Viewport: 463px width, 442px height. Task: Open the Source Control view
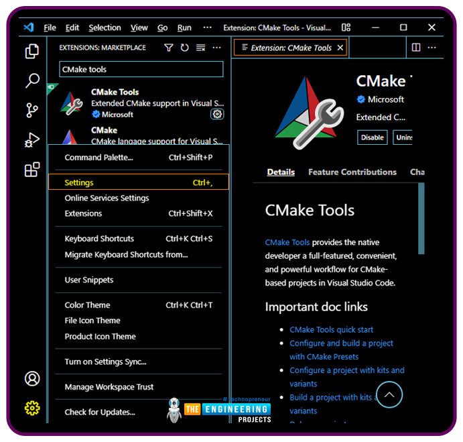32,110
